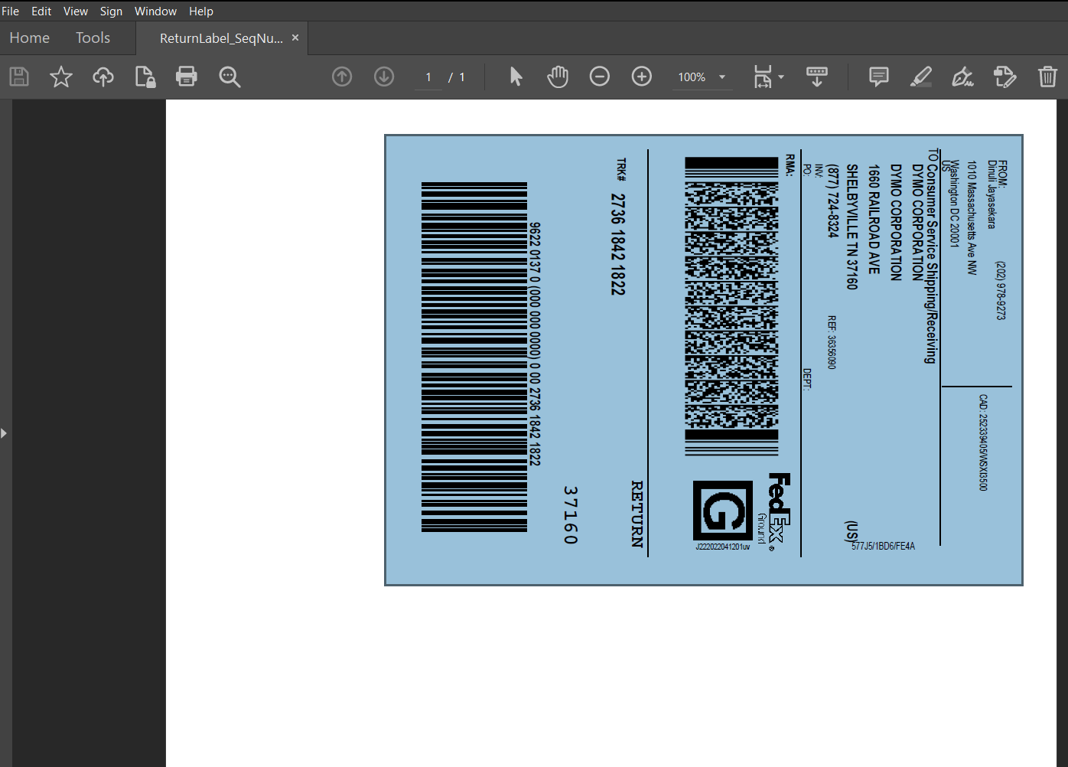Delete the current page
Screen dimensions: 1068x767
(1047, 77)
